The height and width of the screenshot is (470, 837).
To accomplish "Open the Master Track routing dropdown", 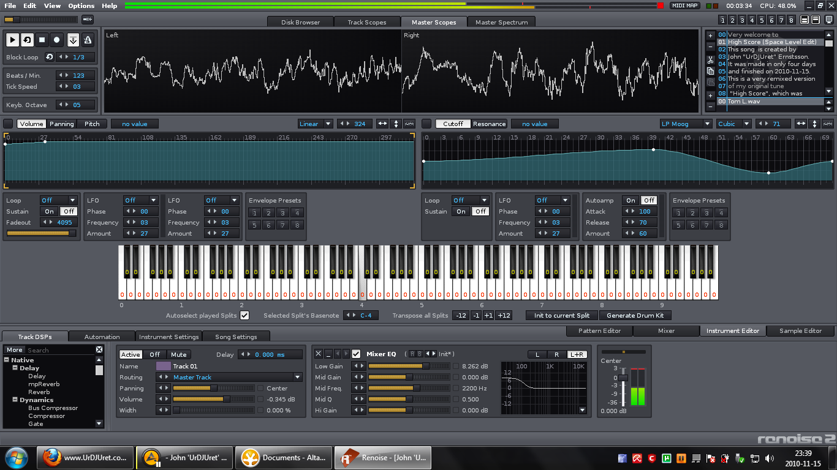I will (x=298, y=378).
